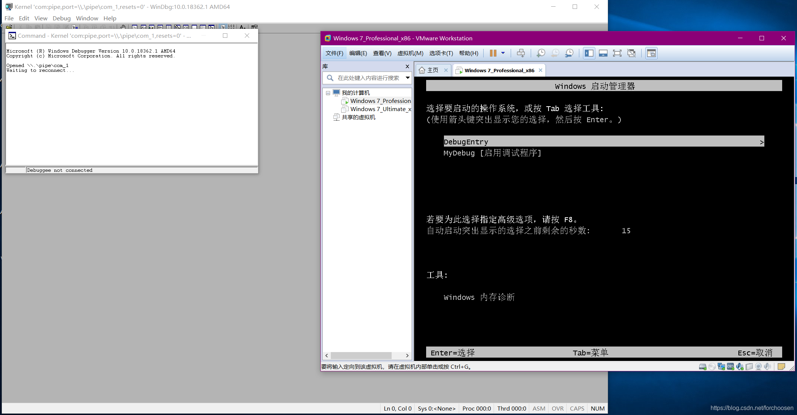Open the View menu in WinDbg
Screen dimensions: 797x415
(x=41, y=18)
